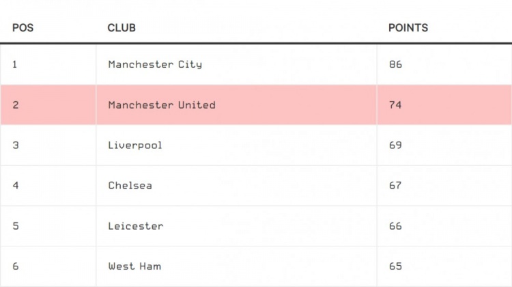Viewport: 512px width, 287px height.
Task: Click position number 2 in highlighted row
Action: point(16,105)
